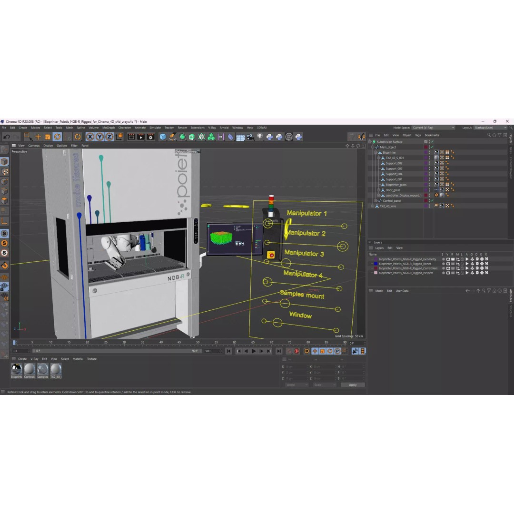Image resolution: width=514 pixels, height=514 pixels.
Task: Open the V-Ray menu in the menu bar
Action: click(212, 128)
